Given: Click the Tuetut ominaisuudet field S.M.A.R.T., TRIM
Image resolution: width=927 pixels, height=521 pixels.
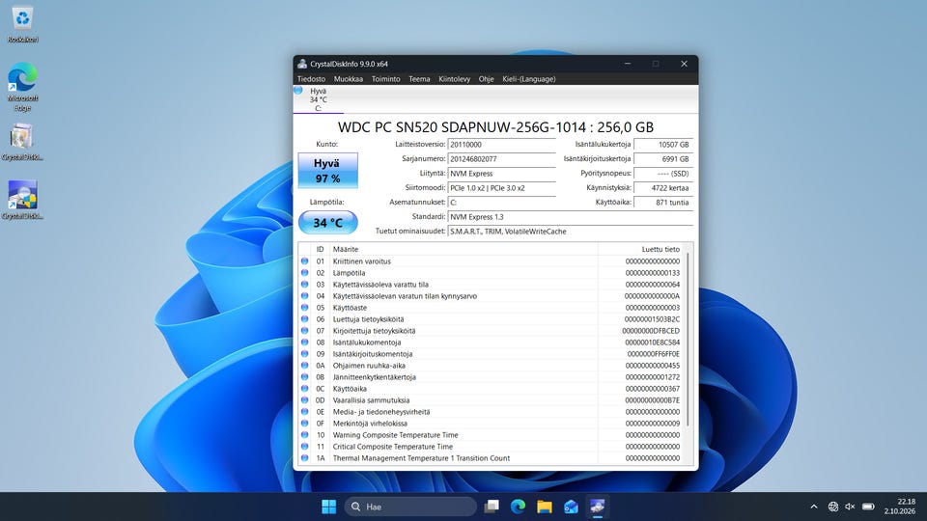Looking at the screenshot, I should [x=571, y=232].
